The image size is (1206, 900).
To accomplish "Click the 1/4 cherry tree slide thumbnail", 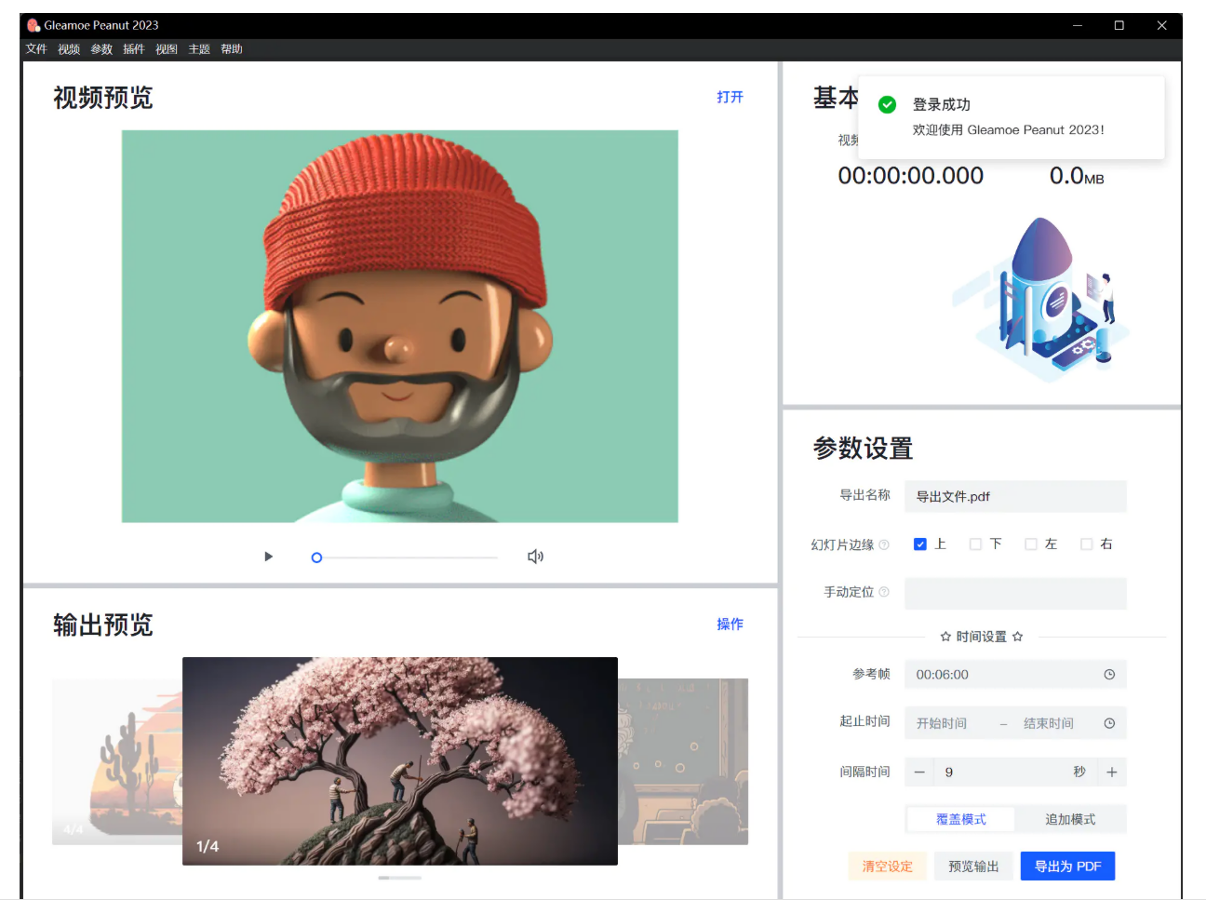I will click(x=400, y=761).
